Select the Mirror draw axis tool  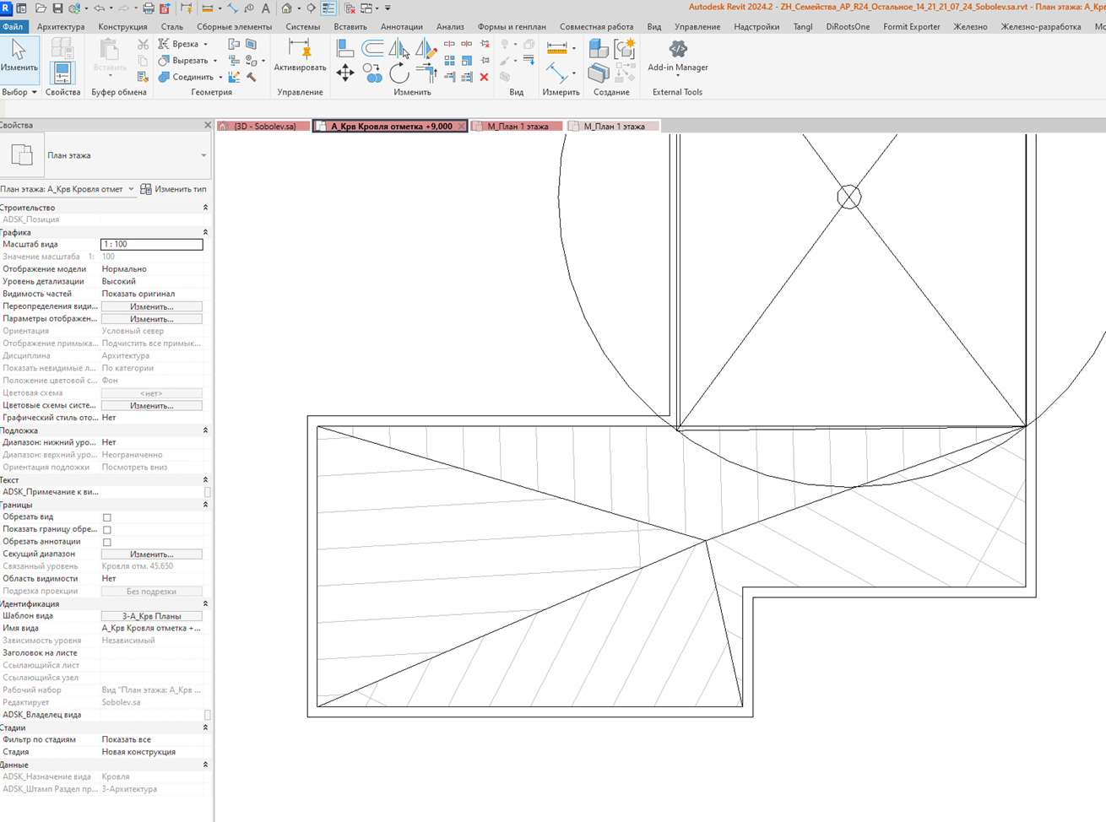click(426, 48)
